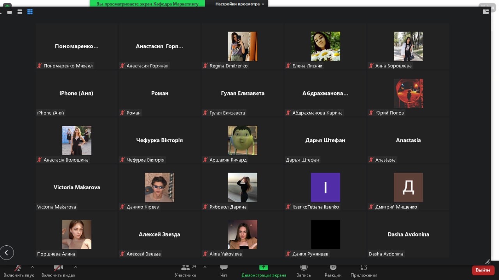Viewport: 499px width, 280px height.
Task: Click the muted mic icon beside Елена Лисняк
Action: point(288,66)
